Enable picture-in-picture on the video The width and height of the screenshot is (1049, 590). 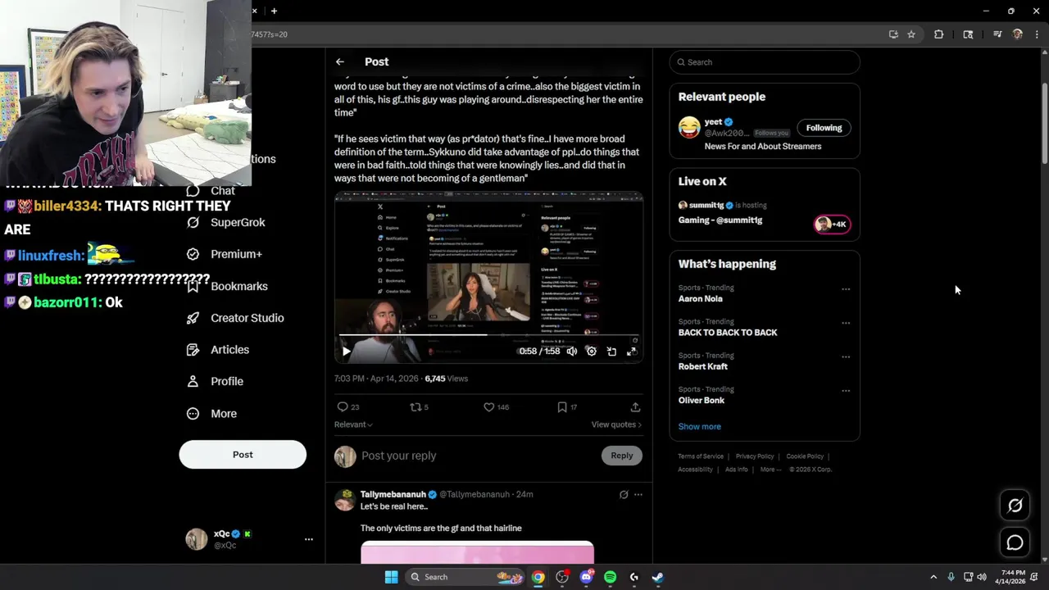pyautogui.click(x=611, y=352)
